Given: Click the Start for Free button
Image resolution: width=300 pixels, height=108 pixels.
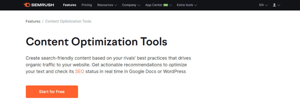Looking at the screenshot, I should coord(52,92).
